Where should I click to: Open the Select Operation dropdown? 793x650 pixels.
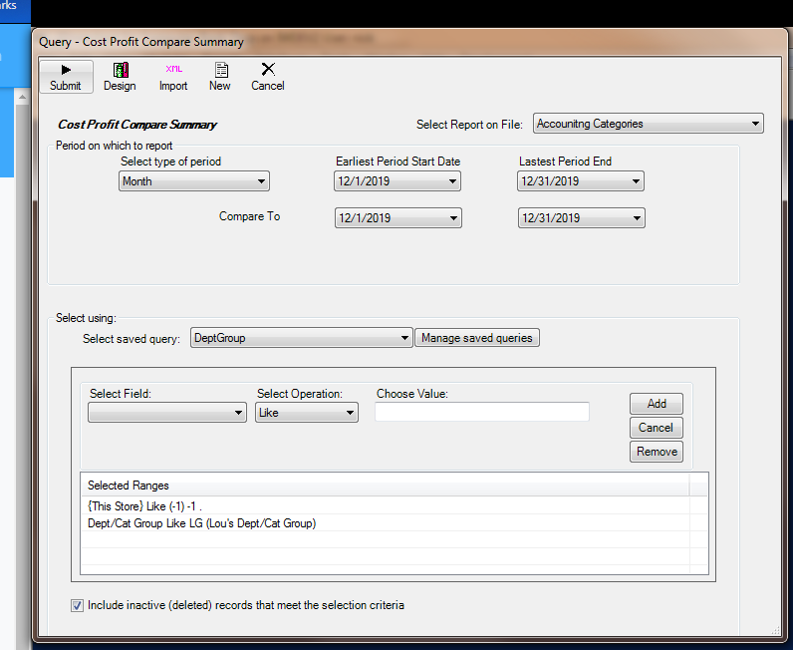coord(307,413)
